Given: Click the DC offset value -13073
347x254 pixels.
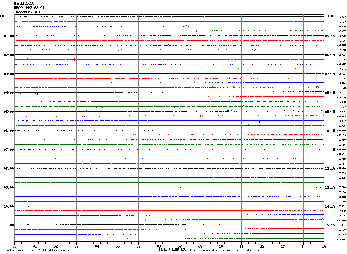Looking at the screenshot, I should (342, 88).
